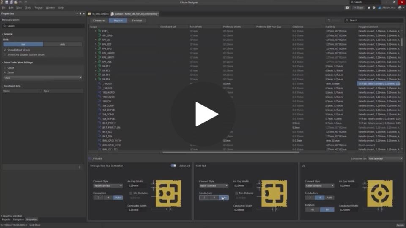Open the Tools menu
The width and height of the screenshot is (406, 228).
(x=28, y=8)
